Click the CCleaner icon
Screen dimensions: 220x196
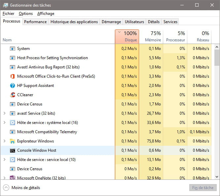pyautogui.click(x=13, y=95)
